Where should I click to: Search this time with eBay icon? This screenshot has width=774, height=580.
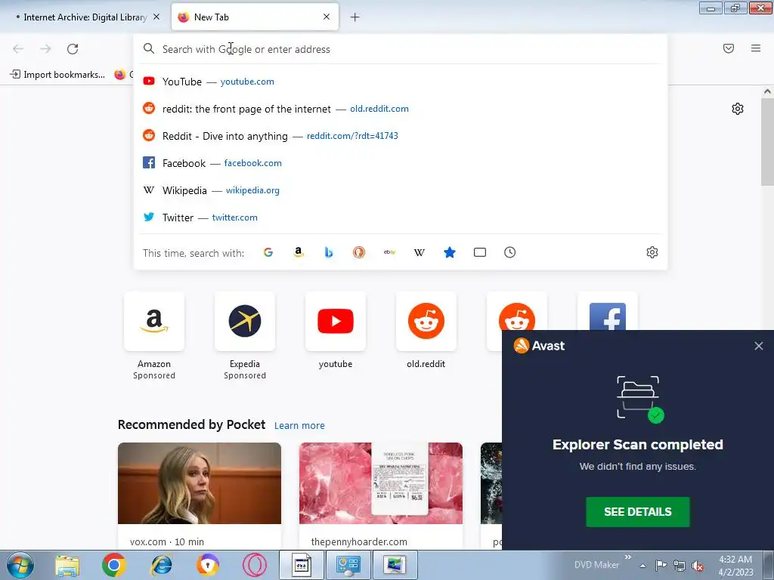[x=389, y=252]
